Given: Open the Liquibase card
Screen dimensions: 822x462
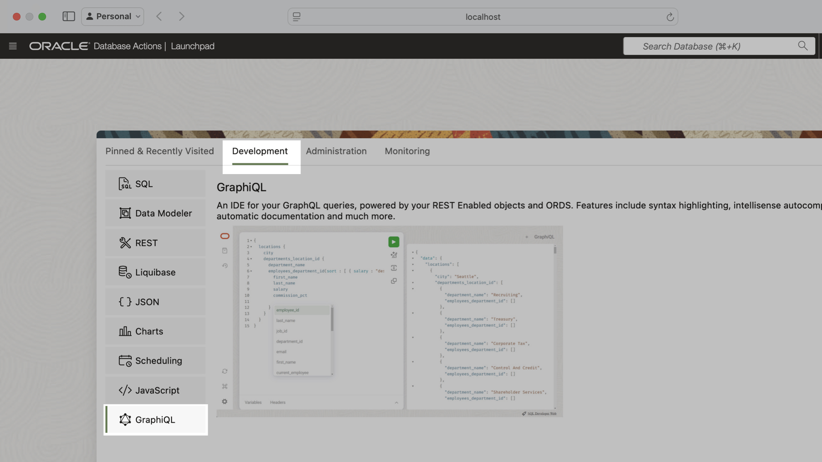Looking at the screenshot, I should pos(155,272).
